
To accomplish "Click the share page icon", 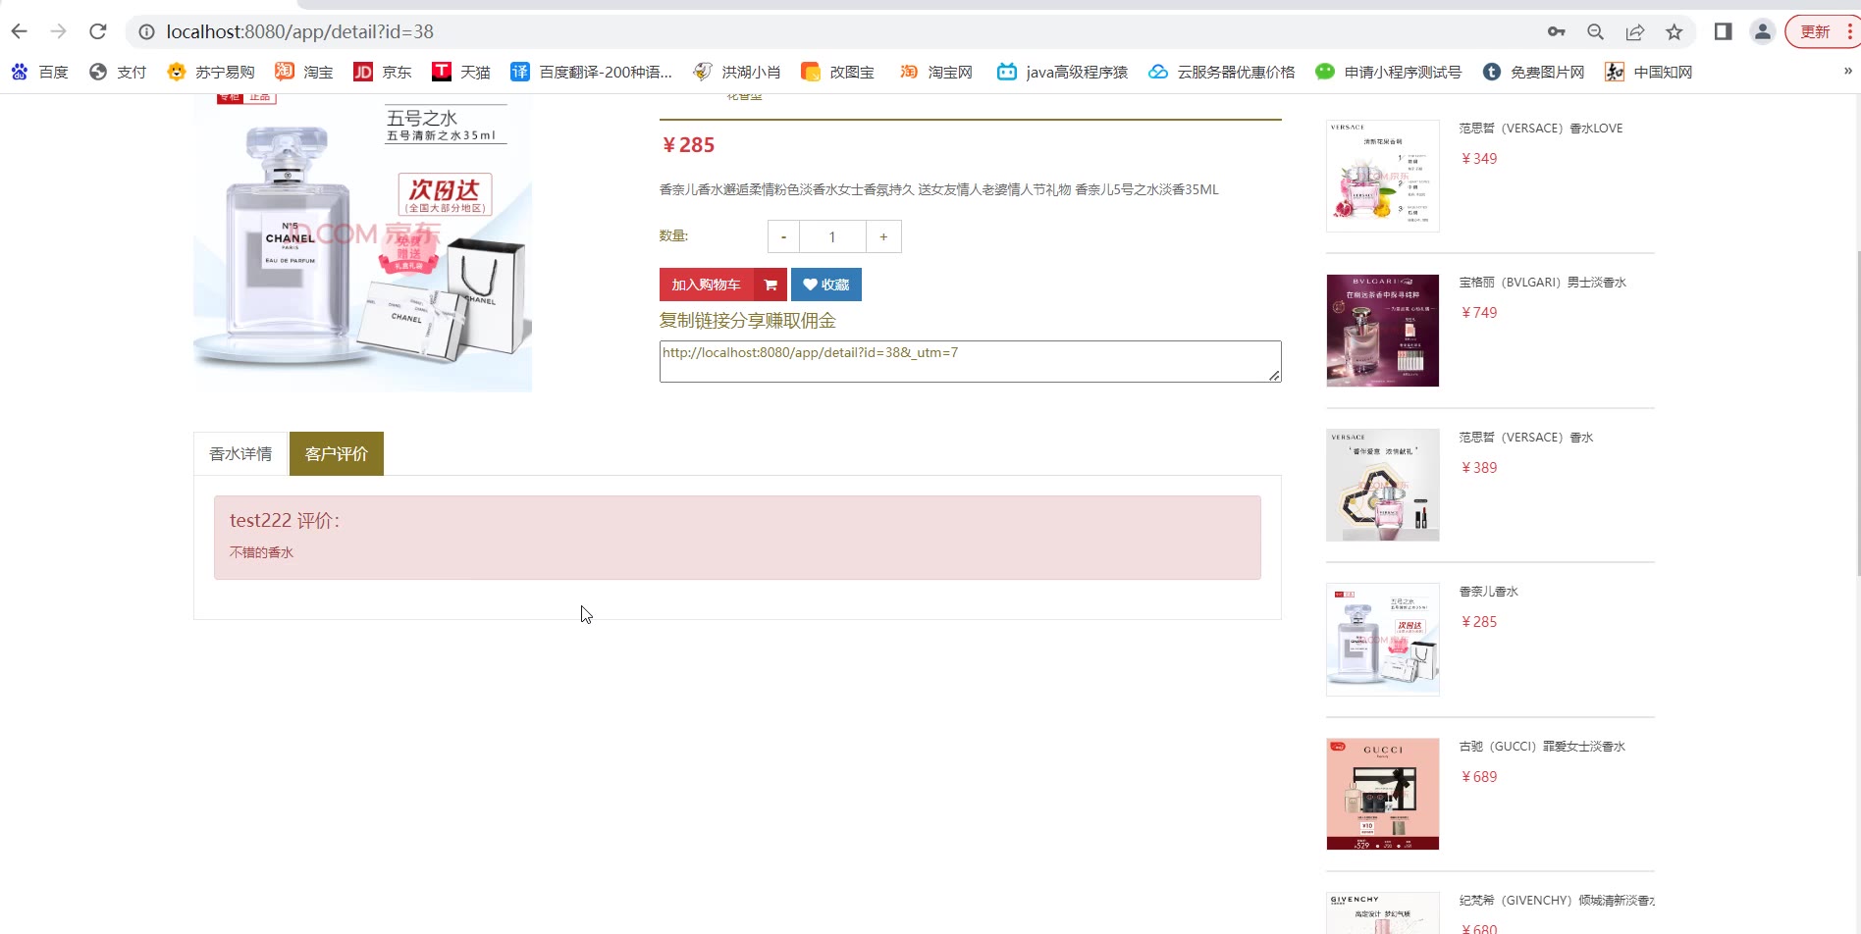I will click(1635, 32).
